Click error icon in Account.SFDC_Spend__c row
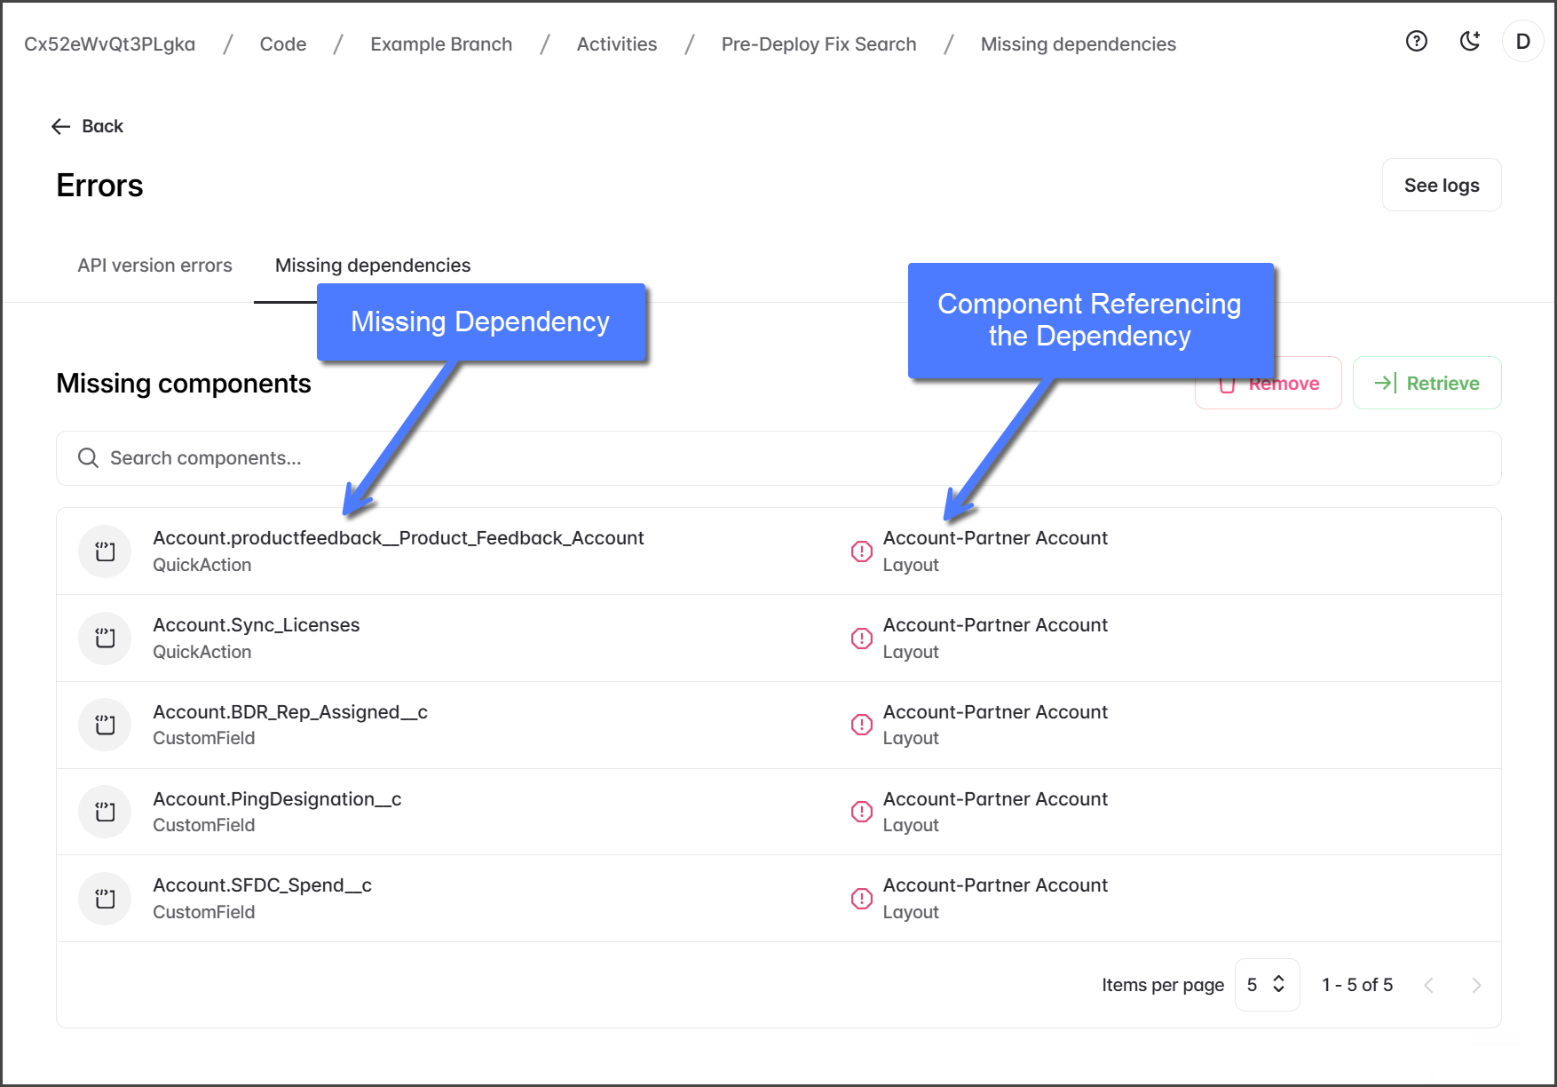This screenshot has width=1557, height=1087. [861, 899]
